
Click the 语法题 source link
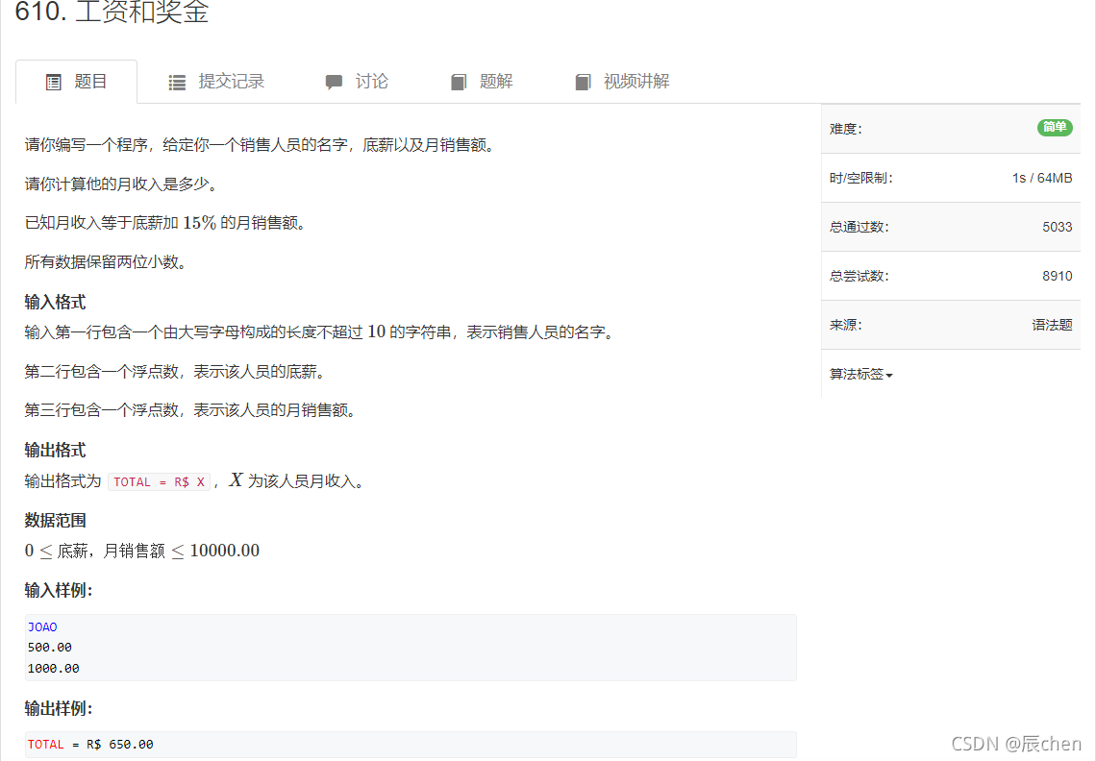click(x=1052, y=325)
